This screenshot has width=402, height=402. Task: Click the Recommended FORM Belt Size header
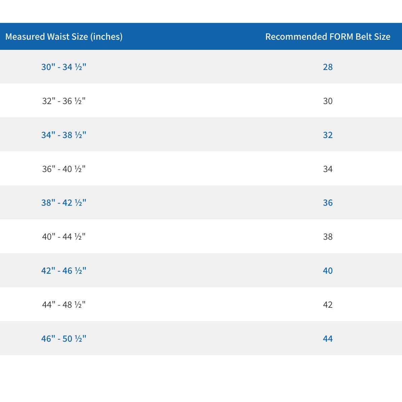coord(328,37)
